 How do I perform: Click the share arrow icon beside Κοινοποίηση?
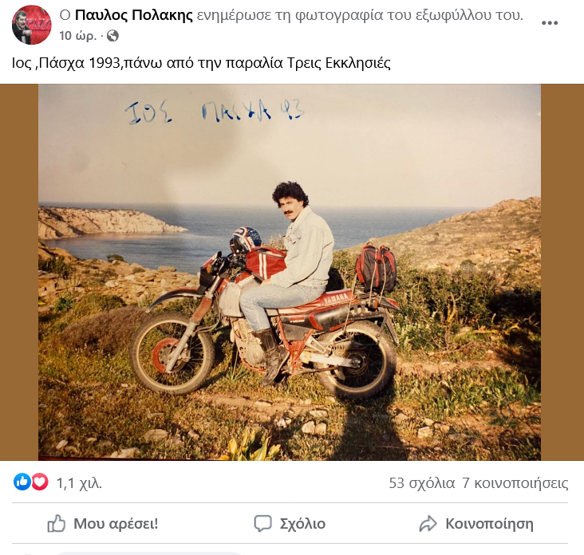[x=428, y=524]
